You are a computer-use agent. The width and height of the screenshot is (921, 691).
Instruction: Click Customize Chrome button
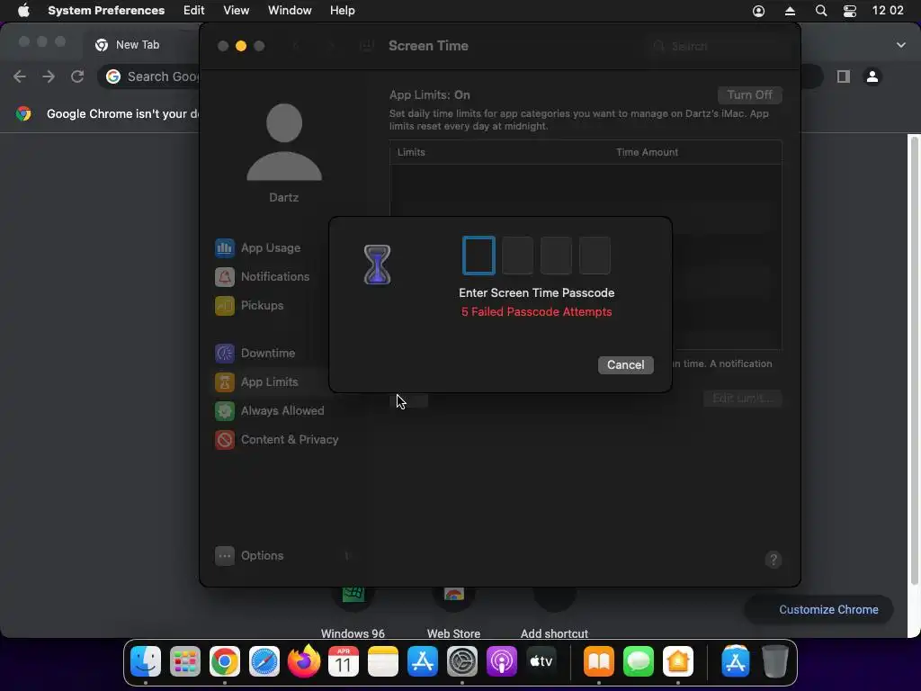819,610
